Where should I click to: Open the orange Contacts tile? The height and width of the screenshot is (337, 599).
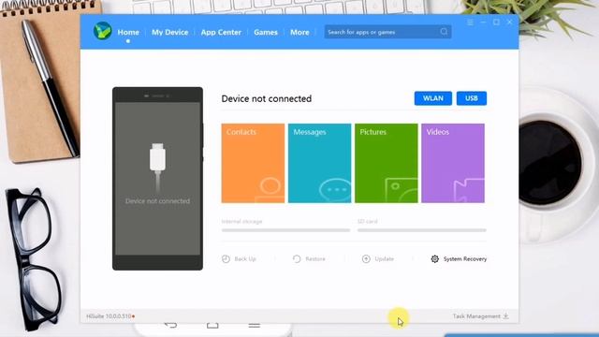coord(253,163)
